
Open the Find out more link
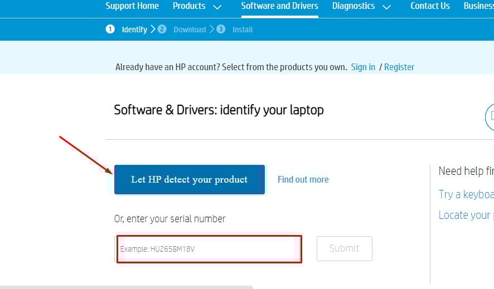coord(303,179)
